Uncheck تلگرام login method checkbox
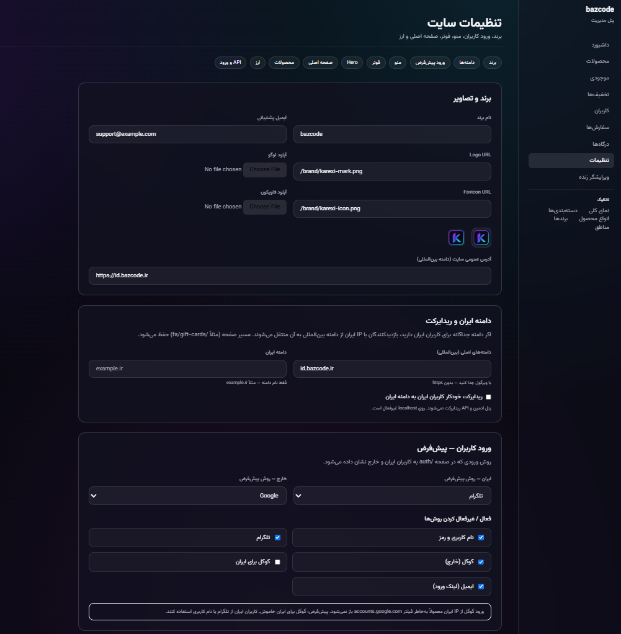The image size is (621, 634). [277, 538]
